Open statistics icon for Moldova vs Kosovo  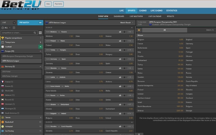120,32
